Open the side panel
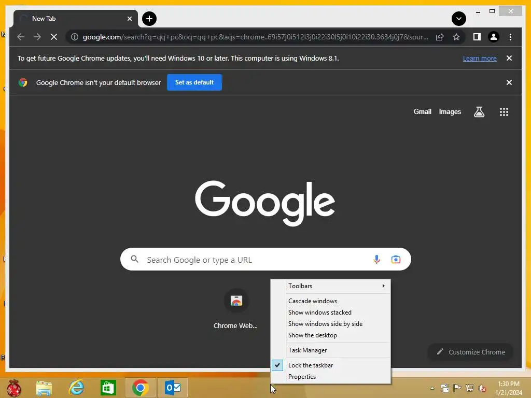The height and width of the screenshot is (398, 531). point(477,37)
